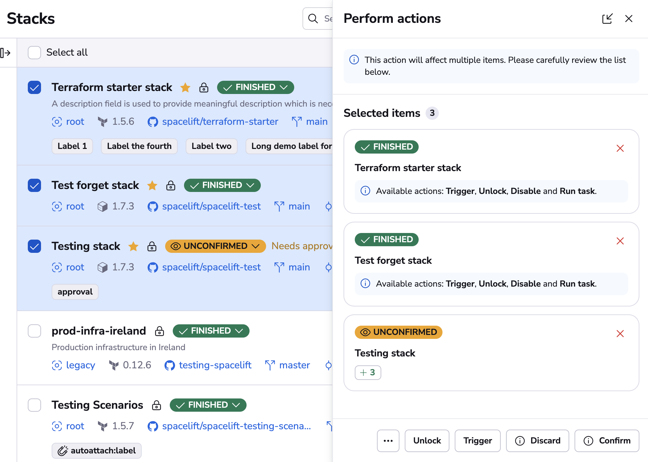
Task: Click the export icon in Perform actions header
Action: coord(608,19)
